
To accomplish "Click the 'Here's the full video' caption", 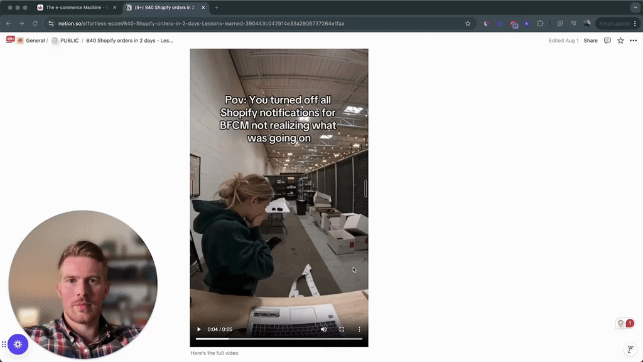I will click(x=214, y=353).
